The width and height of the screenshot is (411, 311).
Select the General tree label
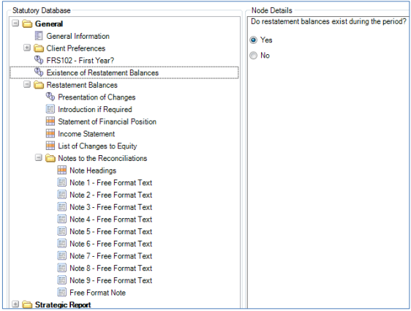(x=49, y=24)
